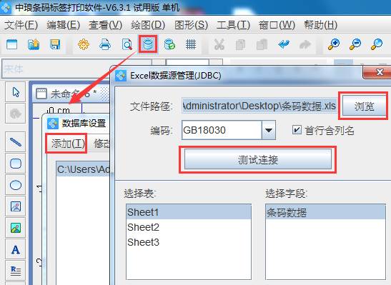Select the text tool letter A

[x=16, y=249]
